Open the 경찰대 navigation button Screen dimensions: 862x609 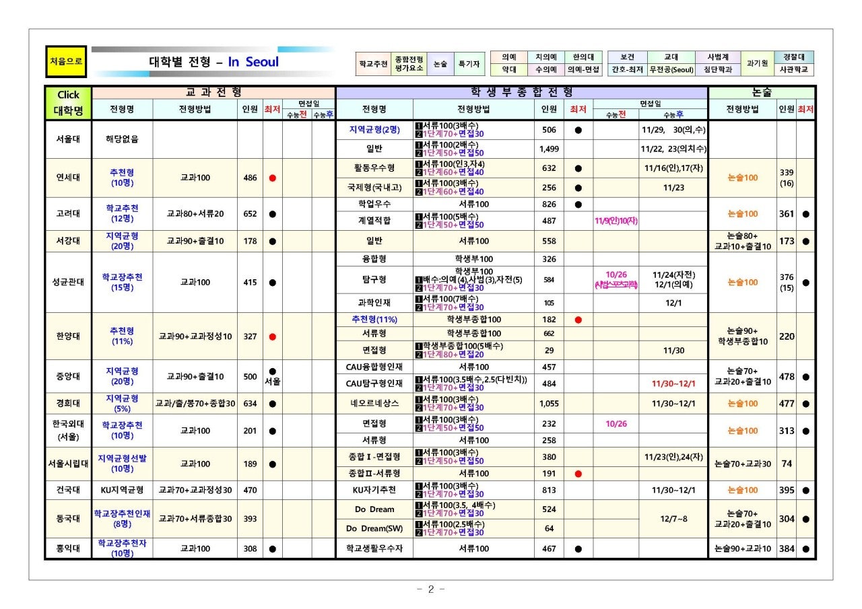(794, 58)
